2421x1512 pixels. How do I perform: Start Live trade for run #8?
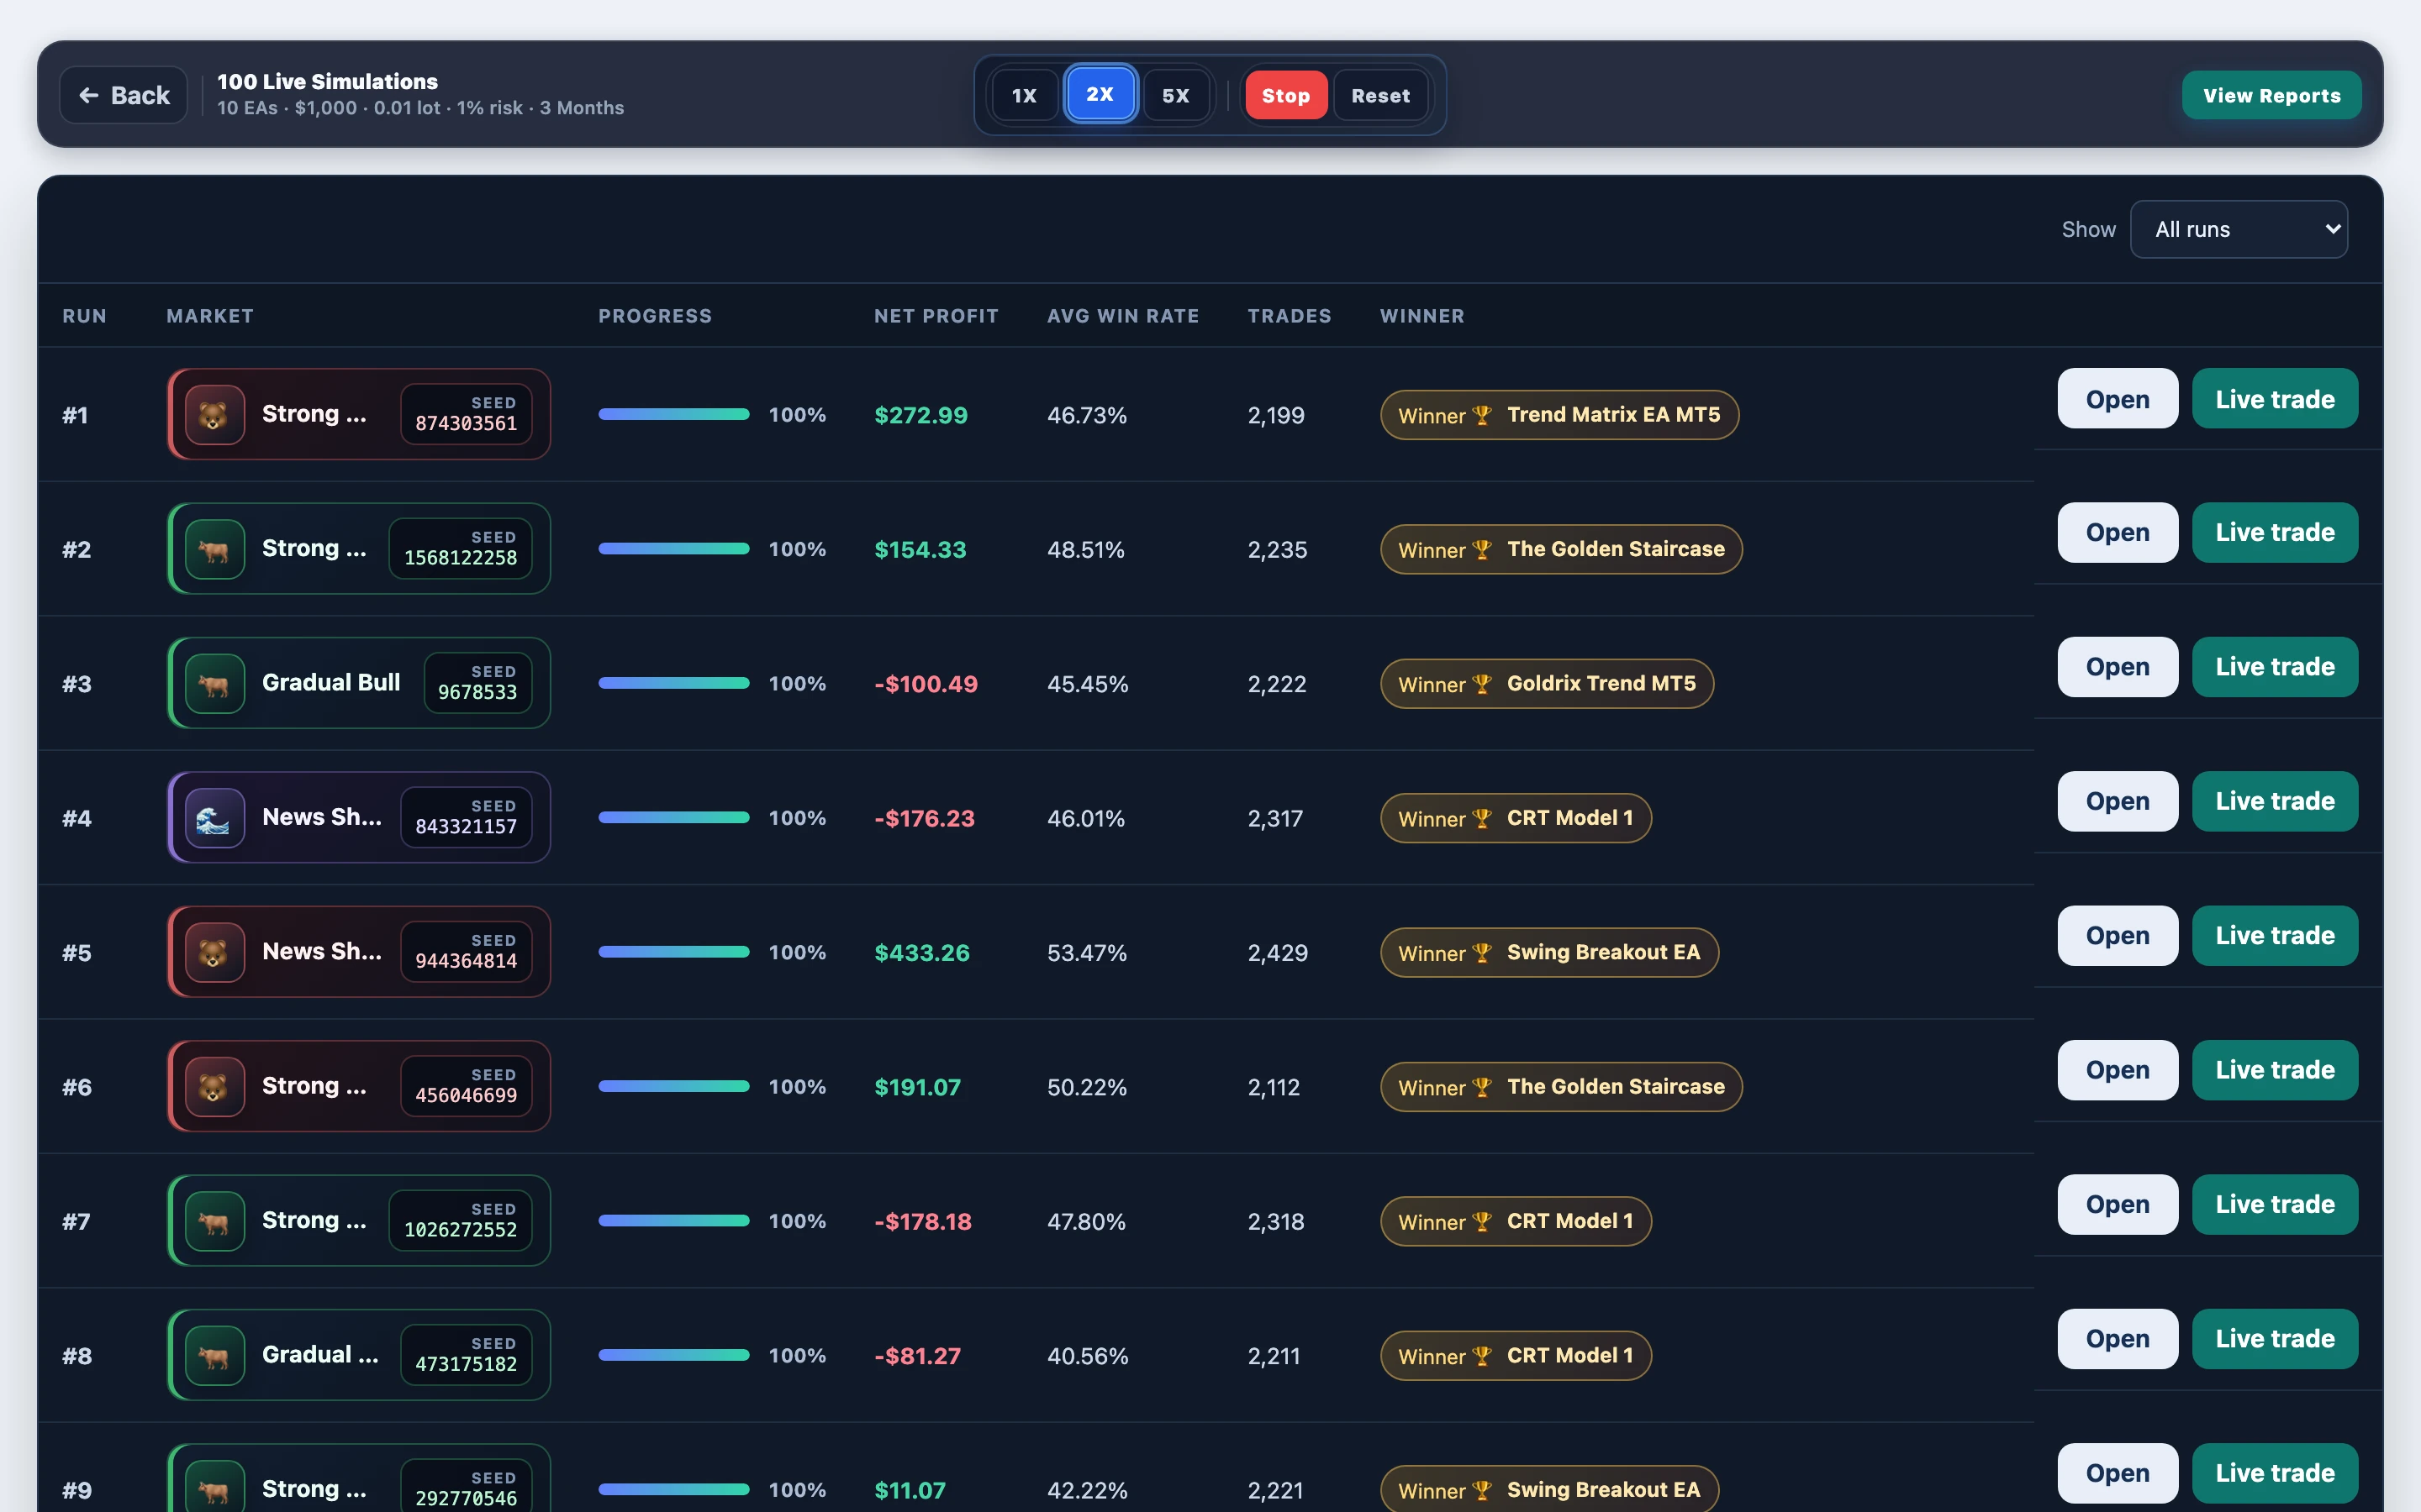(2275, 1339)
